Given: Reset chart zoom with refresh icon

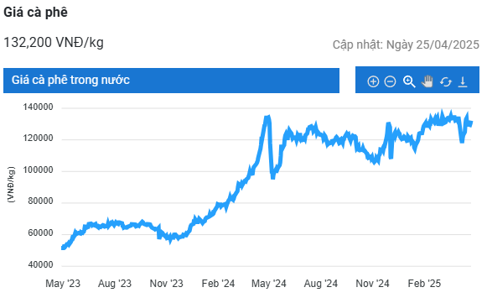Looking at the screenshot, I should point(446,82).
